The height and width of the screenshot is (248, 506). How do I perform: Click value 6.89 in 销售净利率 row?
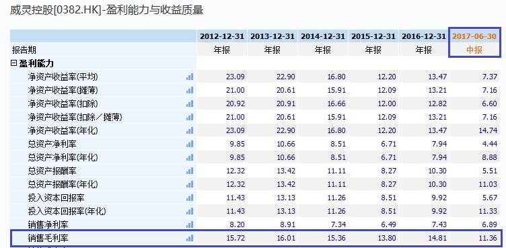[x=489, y=224]
